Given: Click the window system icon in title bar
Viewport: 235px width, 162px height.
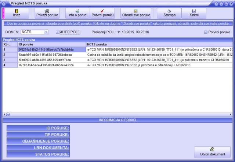Looking at the screenshot, I should tap(4, 4).
